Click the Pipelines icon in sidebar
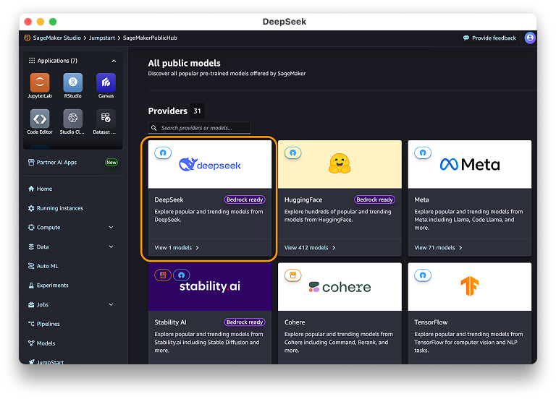Screen dimensions: 556x399 pyautogui.click(x=31, y=324)
